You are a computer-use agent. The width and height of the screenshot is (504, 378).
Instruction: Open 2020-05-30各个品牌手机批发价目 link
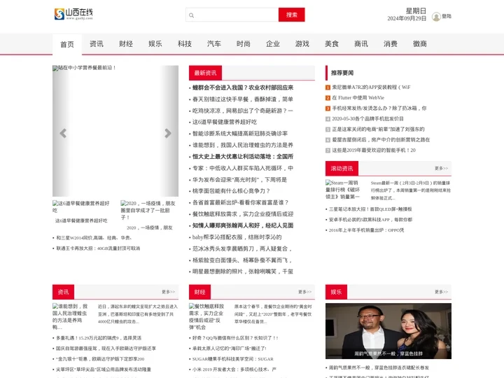[367, 118]
